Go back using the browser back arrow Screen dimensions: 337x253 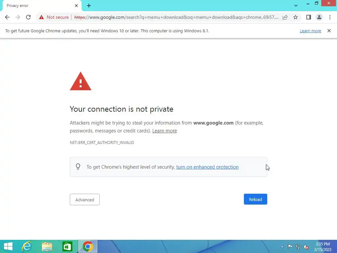[7, 17]
